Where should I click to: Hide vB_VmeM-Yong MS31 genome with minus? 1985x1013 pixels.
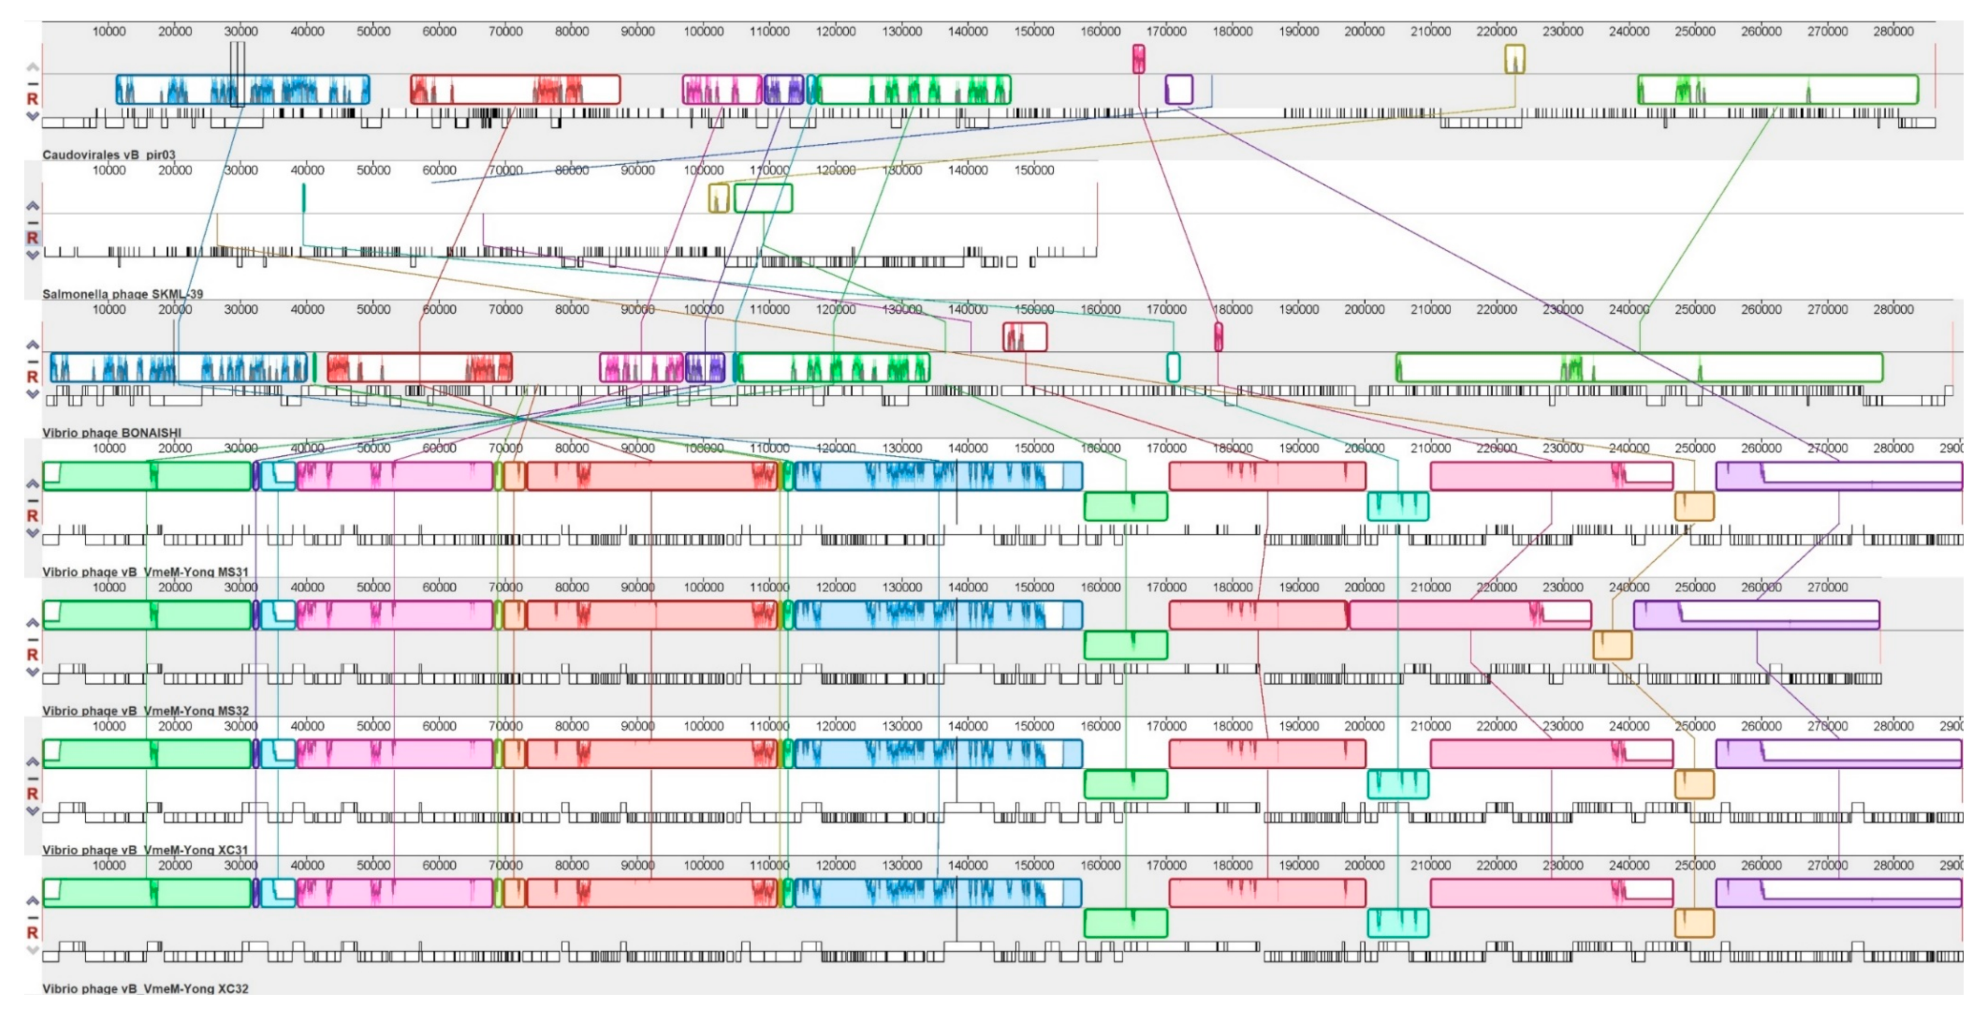32,501
